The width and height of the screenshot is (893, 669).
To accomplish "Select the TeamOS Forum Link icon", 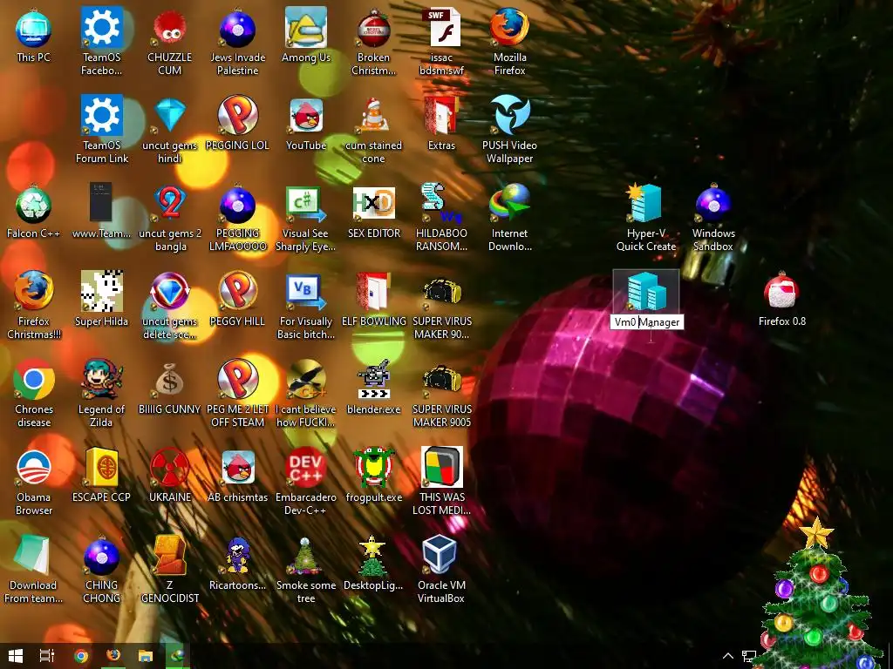I will click(x=101, y=116).
